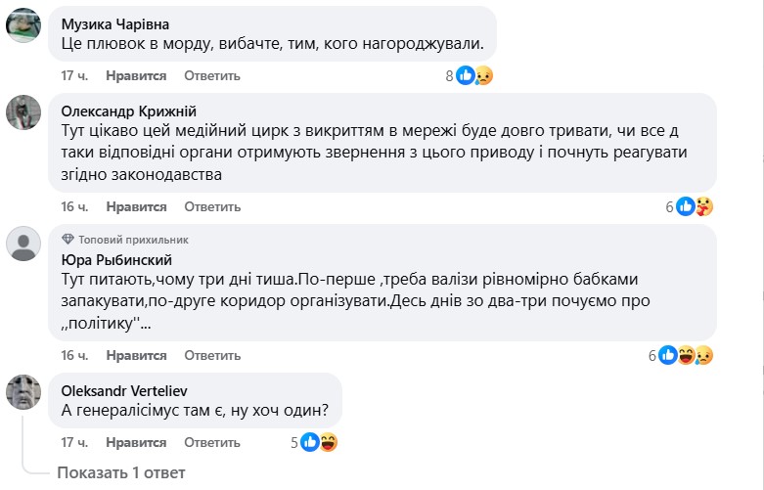This screenshot has width=764, height=490.
Task: Open Юра Рыбинский's default avatar
Action: (23, 245)
